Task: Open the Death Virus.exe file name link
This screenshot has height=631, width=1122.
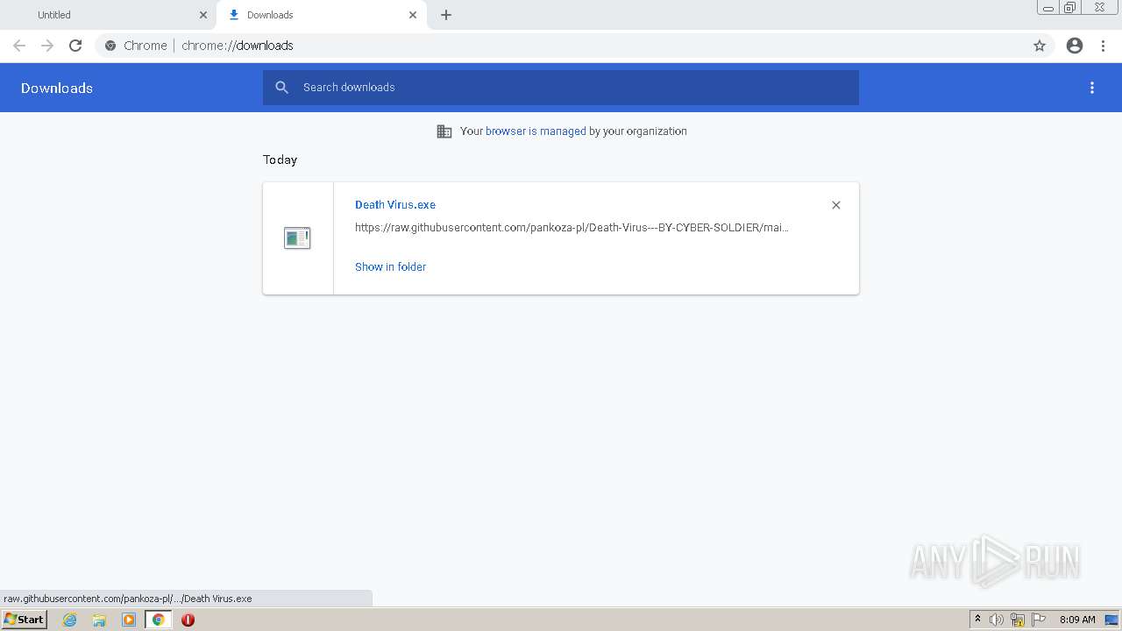Action: click(x=395, y=205)
